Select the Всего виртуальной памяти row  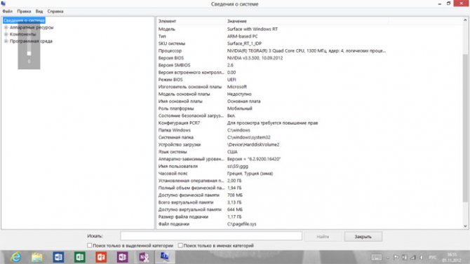pyautogui.click(x=309, y=202)
